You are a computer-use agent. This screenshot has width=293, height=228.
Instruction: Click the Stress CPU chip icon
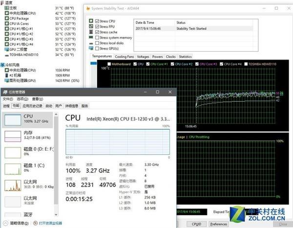(x=91, y=21)
